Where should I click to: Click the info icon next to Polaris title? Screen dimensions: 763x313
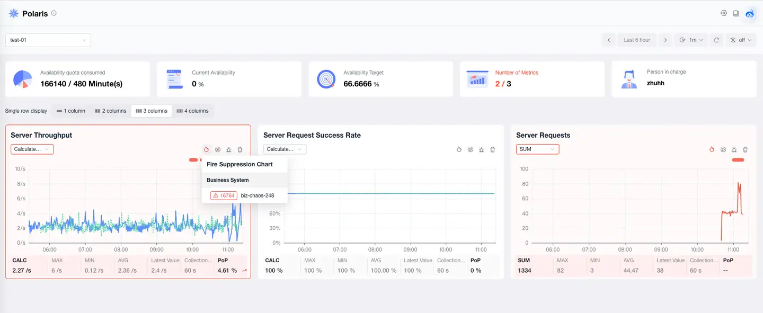coord(54,13)
